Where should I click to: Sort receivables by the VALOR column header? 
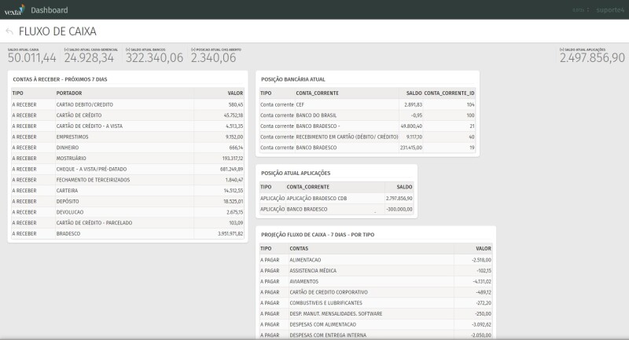point(235,93)
